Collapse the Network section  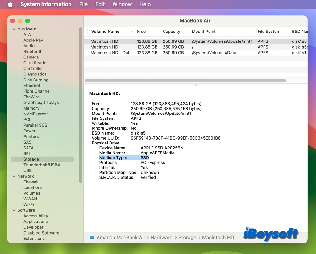14,176
